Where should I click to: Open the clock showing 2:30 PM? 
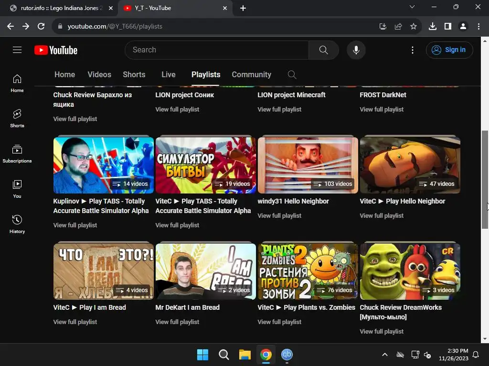coord(454,355)
